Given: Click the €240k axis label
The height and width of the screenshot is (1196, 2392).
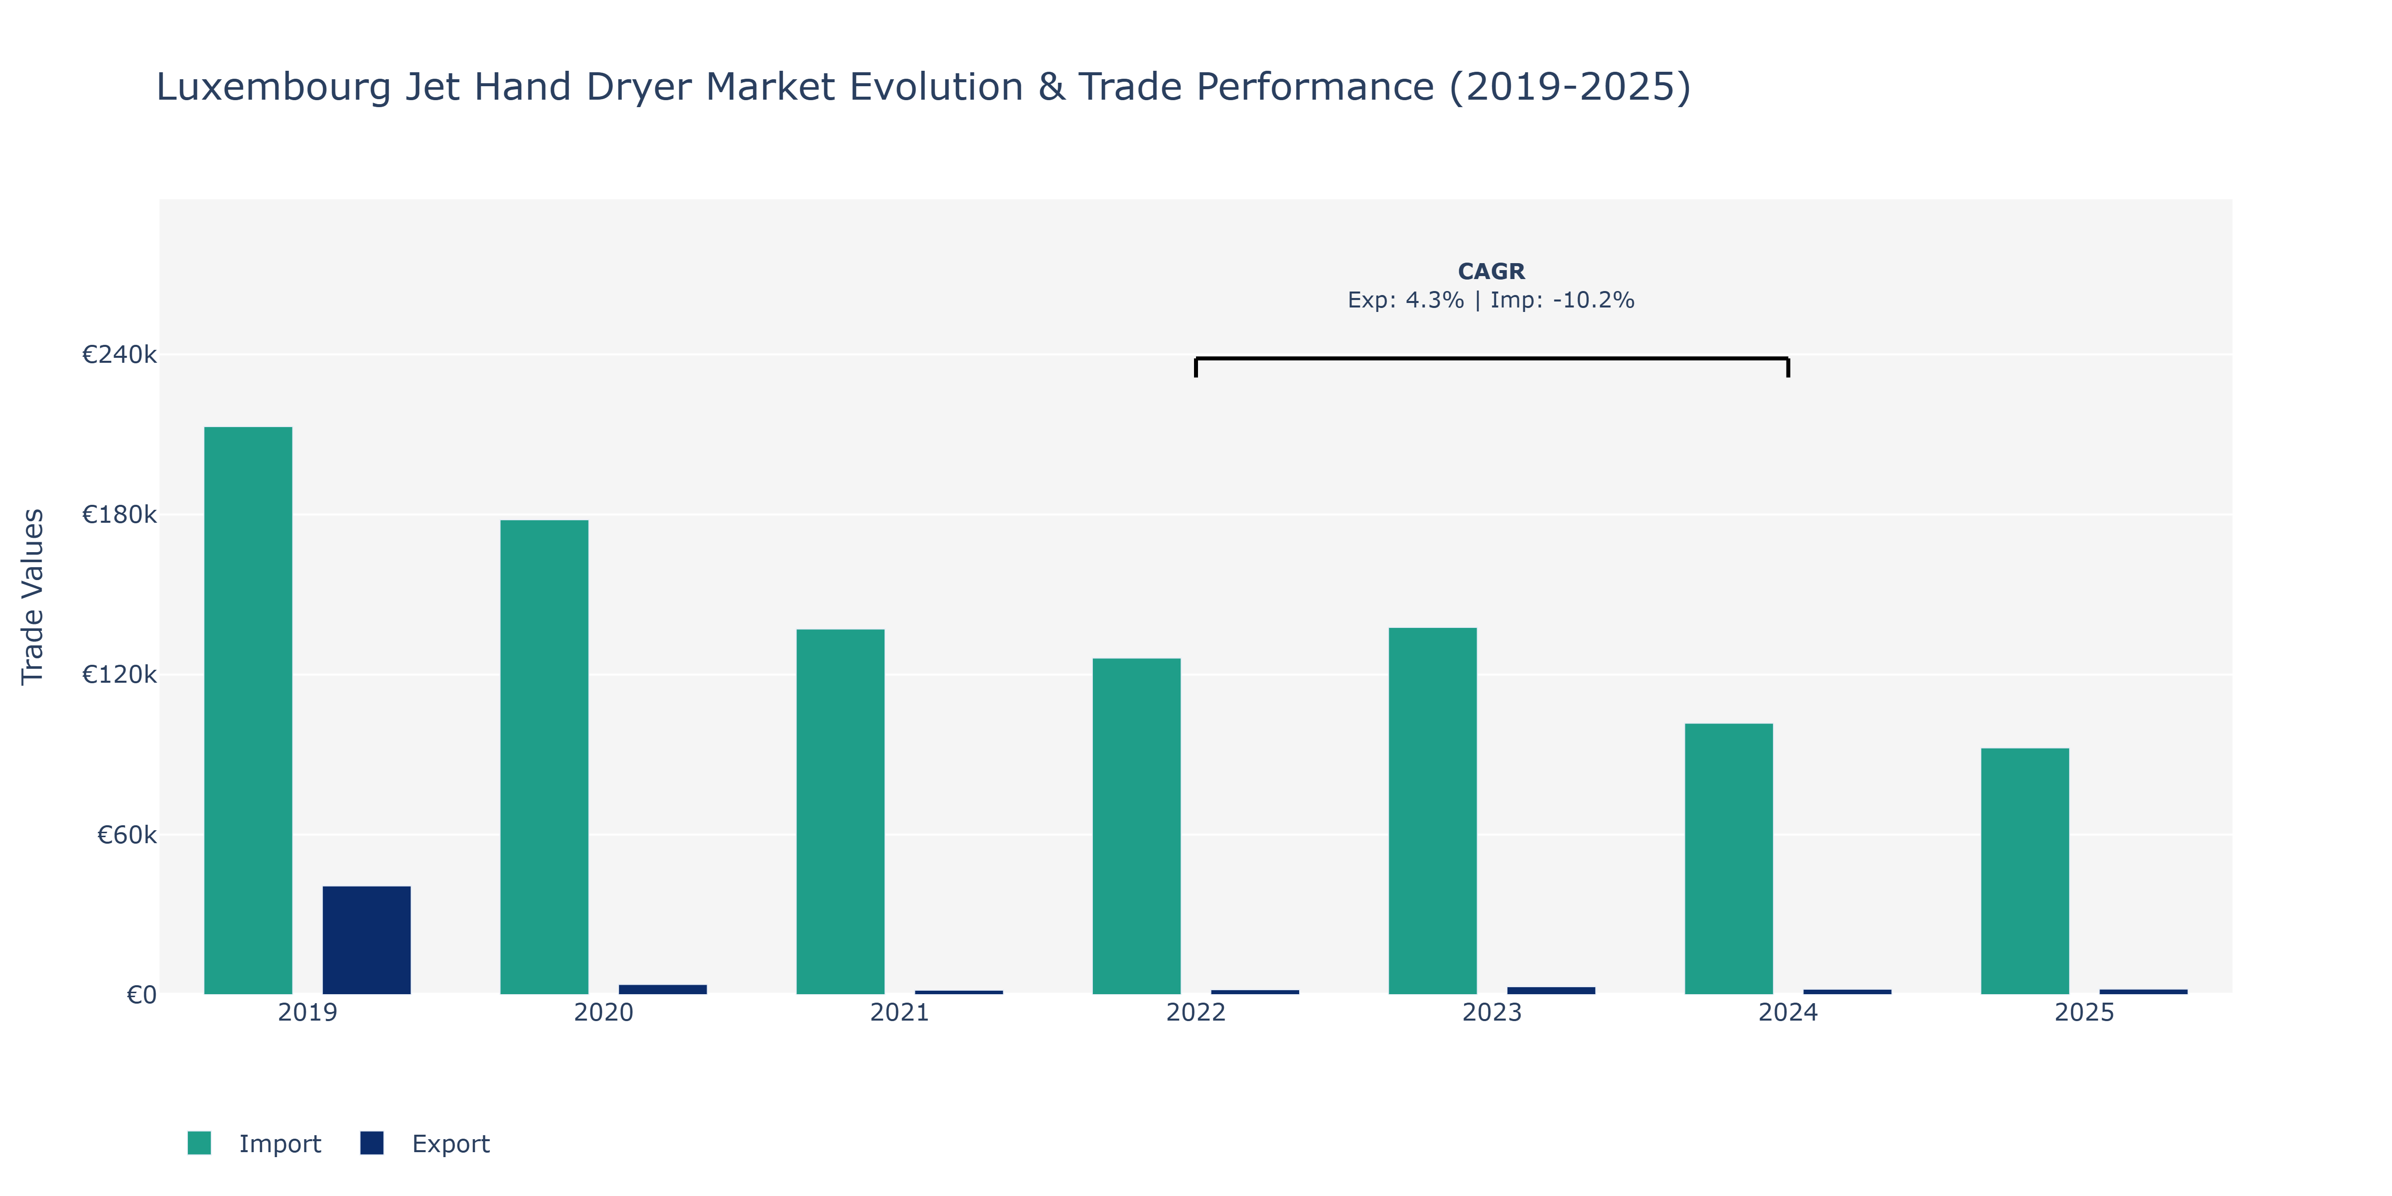Looking at the screenshot, I should click(x=120, y=355).
